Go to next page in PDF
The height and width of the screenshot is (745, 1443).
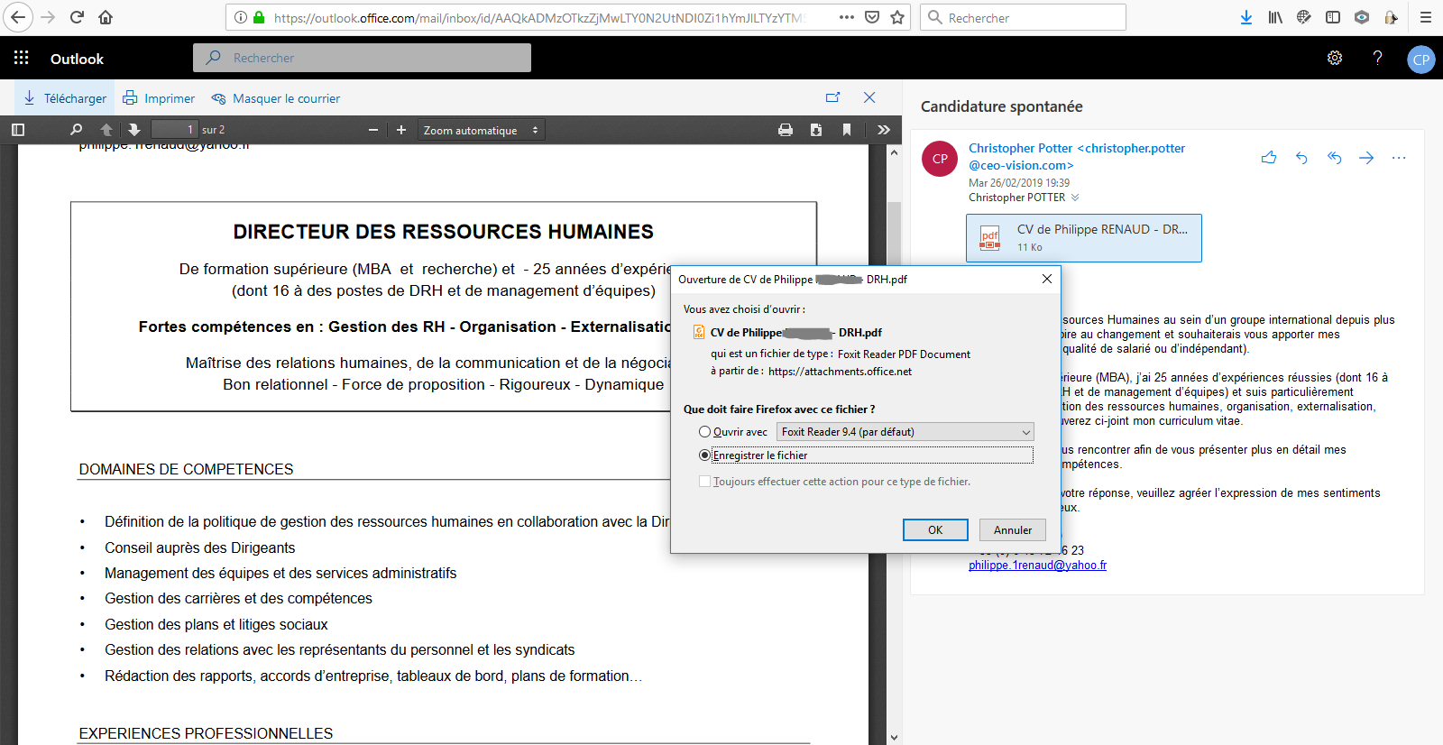coord(134,130)
